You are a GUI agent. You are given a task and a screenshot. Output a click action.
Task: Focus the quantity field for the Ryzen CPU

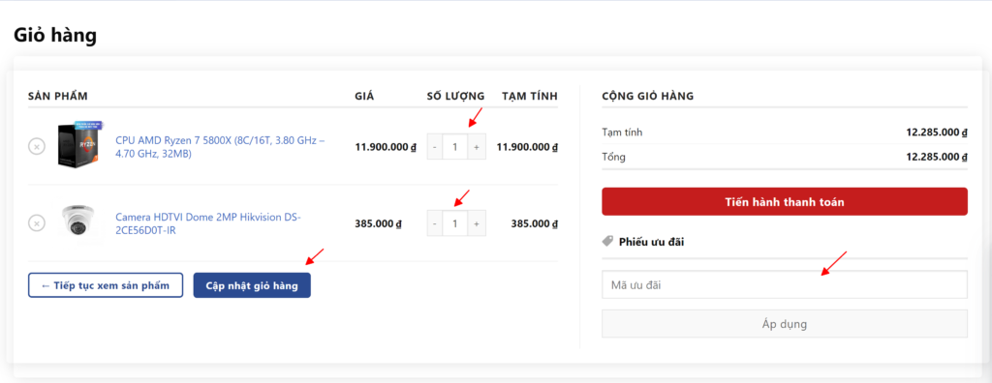click(455, 147)
